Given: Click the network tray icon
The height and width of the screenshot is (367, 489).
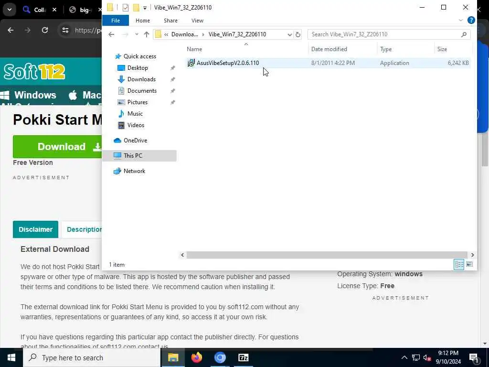Looking at the screenshot, I should [x=416, y=357].
